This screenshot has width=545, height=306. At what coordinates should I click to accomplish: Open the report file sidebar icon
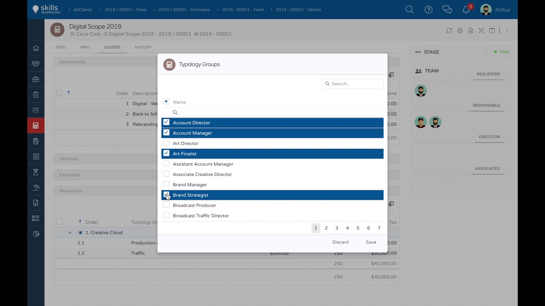(36, 203)
